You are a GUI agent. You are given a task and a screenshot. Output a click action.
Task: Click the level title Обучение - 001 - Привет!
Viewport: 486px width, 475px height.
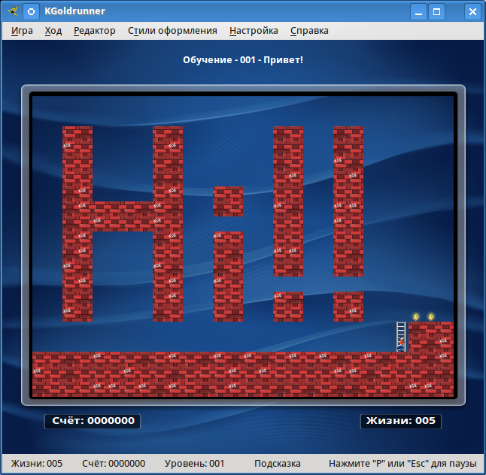243,60
